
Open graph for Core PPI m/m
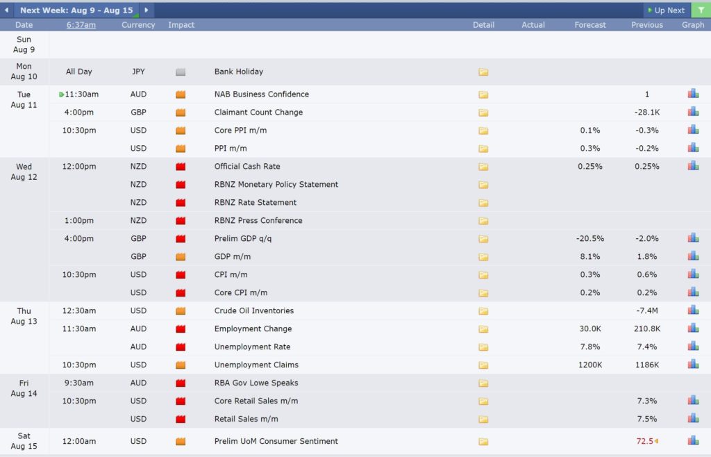pyautogui.click(x=693, y=130)
